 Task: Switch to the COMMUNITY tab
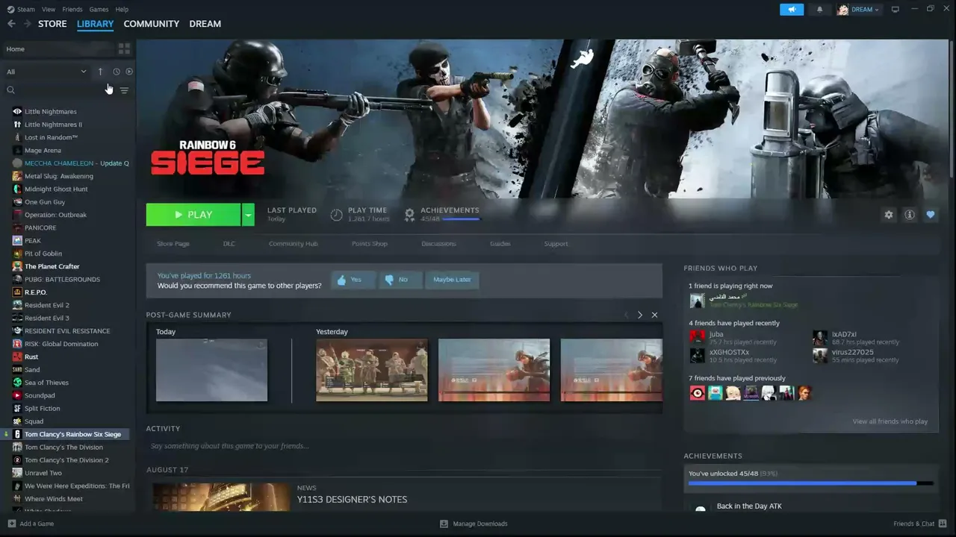point(152,24)
